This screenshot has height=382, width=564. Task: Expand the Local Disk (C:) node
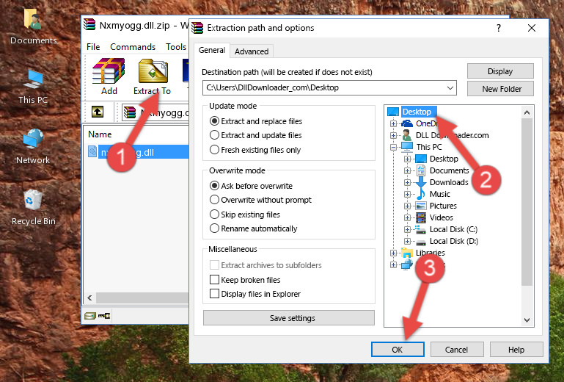coord(407,229)
